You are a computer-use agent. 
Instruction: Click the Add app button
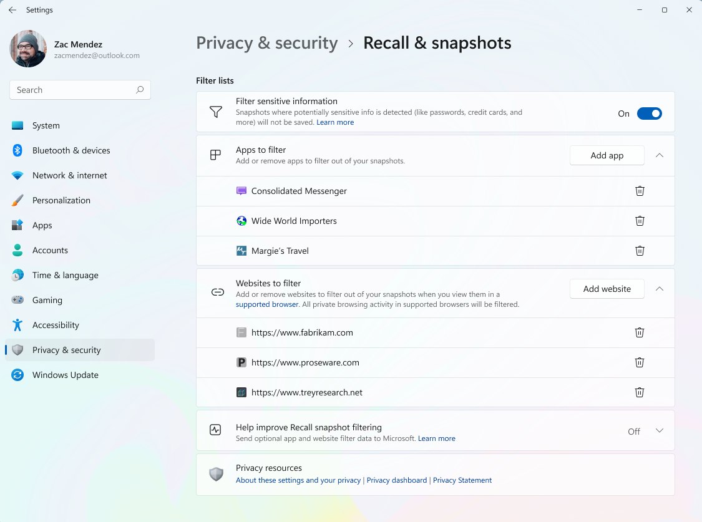607,155
